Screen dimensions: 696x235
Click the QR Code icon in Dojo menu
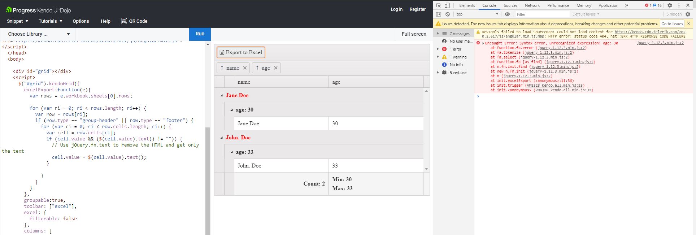pyautogui.click(x=124, y=21)
